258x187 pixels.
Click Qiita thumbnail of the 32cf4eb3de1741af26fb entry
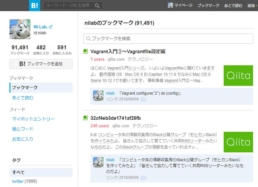point(238,142)
